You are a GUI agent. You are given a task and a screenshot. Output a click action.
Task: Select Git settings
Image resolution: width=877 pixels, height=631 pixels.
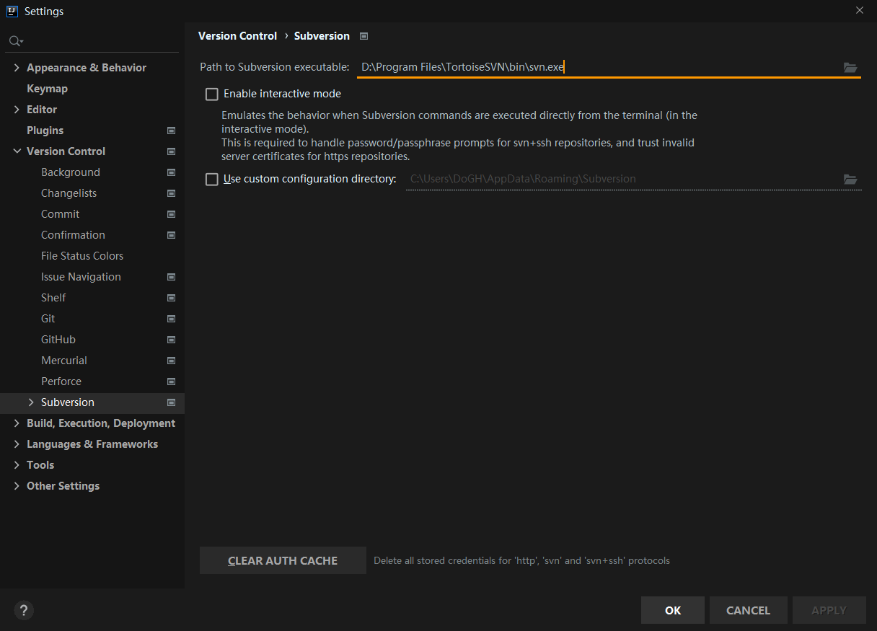48,319
